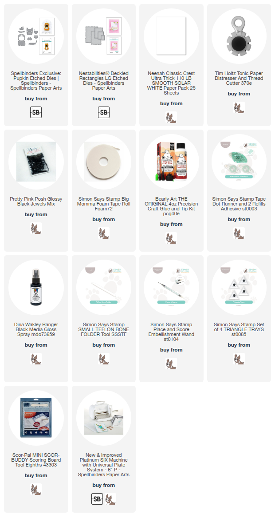Click the SB icon under Platinum SIX Machine
Screen dimensions: 275x522
[97, 499]
